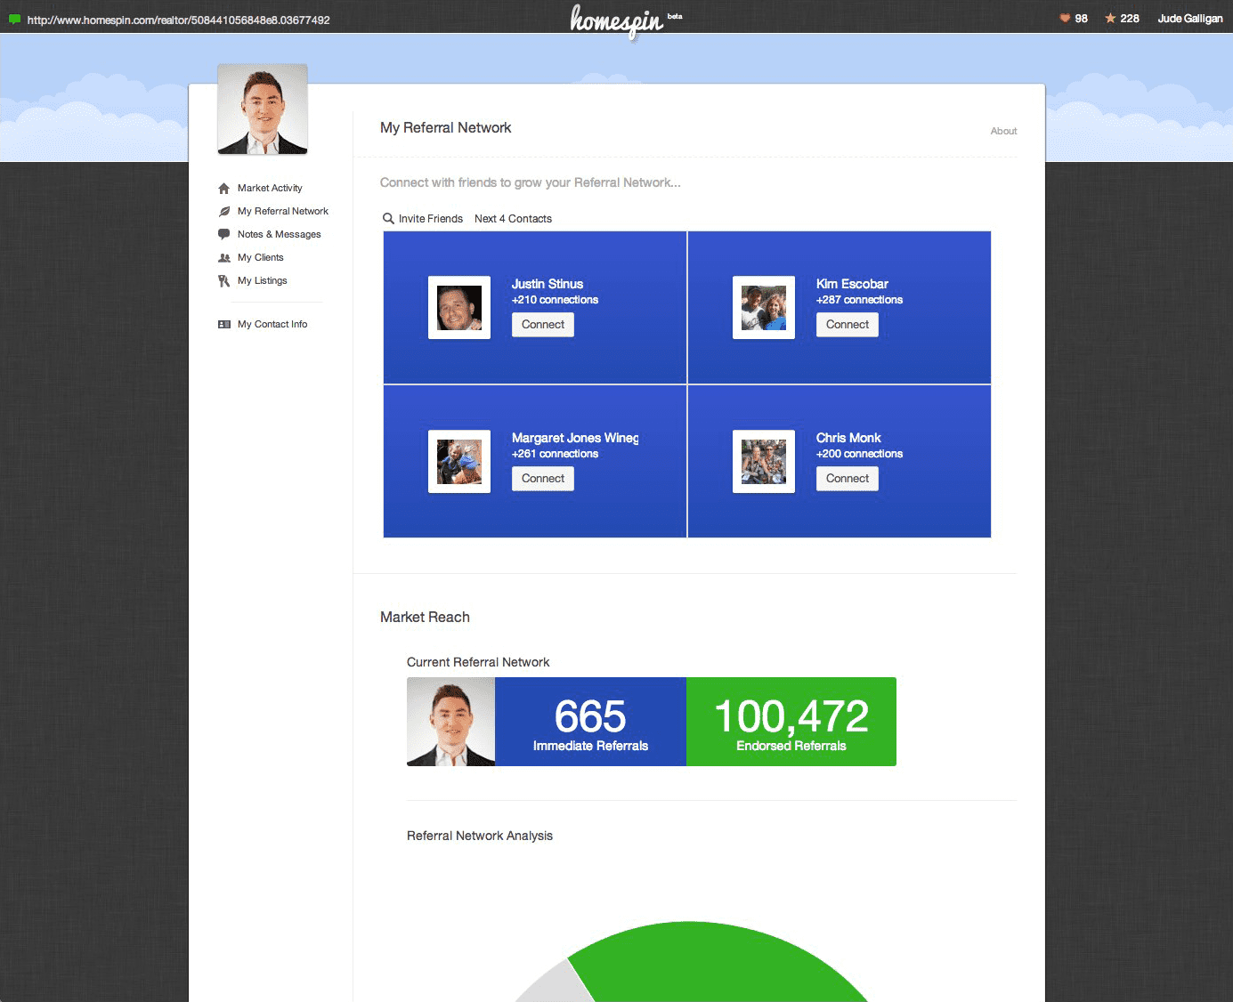Click the people icon next to My Clients
The width and height of the screenshot is (1233, 1002).
(x=224, y=258)
